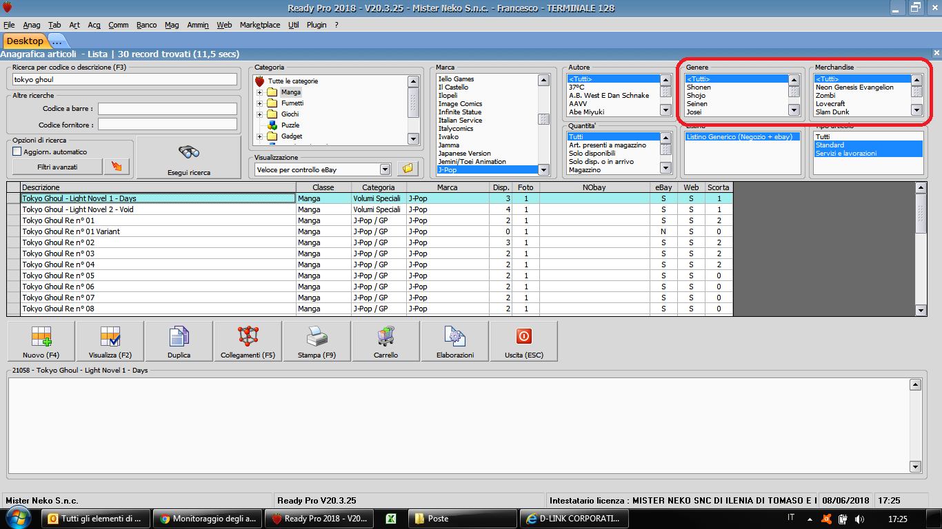Click the '...' tab next to Desktop

(57, 41)
